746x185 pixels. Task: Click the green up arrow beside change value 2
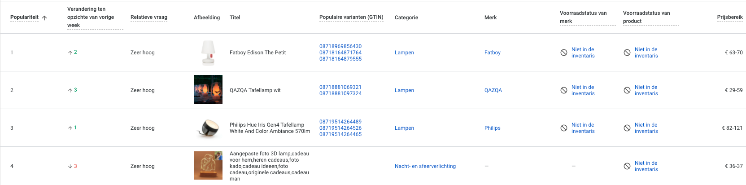pyautogui.click(x=70, y=53)
